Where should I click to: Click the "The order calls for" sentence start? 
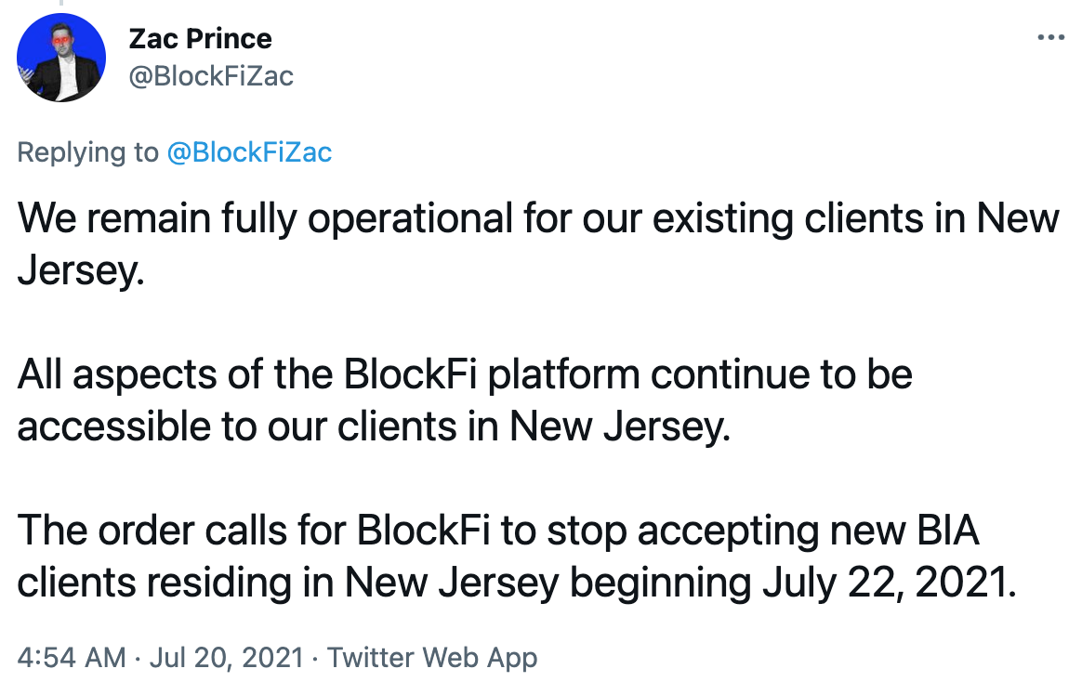163,531
